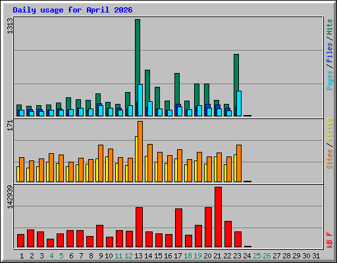Click the cyan Pages bar for day 13
Screen dimensions: 337x263
point(140,100)
